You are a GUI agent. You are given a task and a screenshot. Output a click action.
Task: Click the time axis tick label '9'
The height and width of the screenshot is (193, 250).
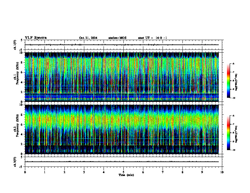coord(202,172)
